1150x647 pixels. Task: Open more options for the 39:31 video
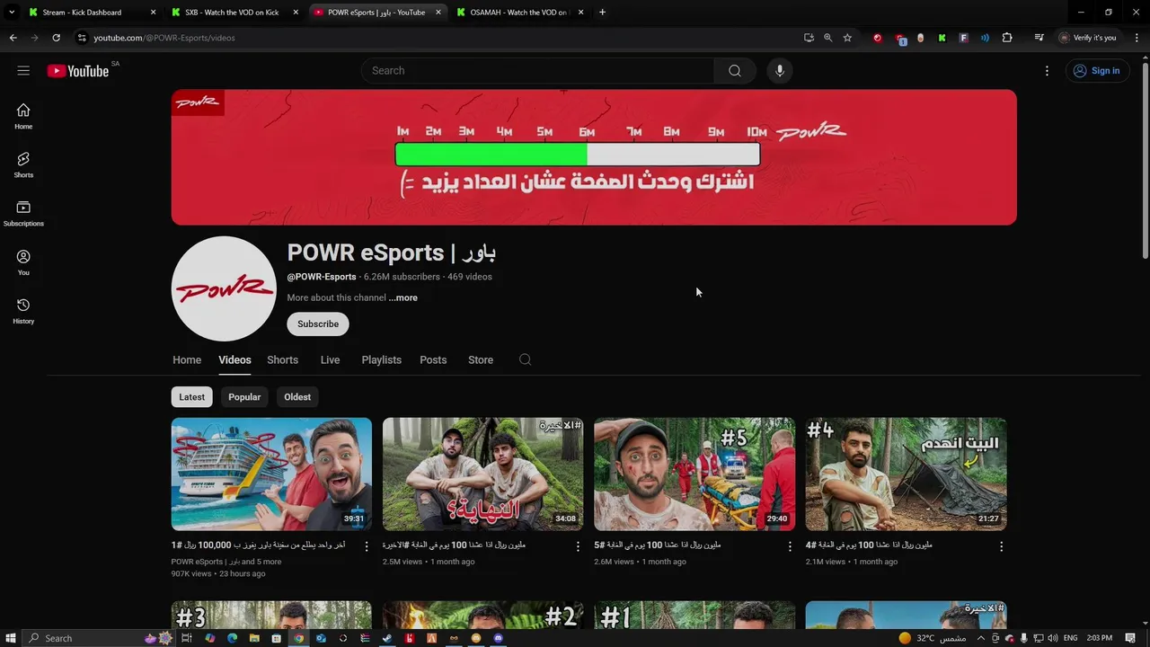[366, 546]
